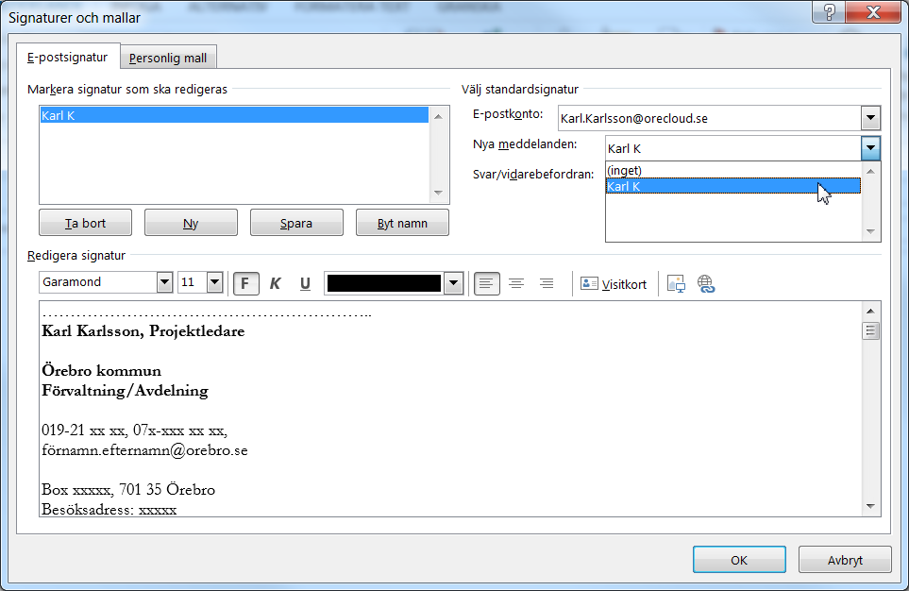Click the Karl.Karlsson@orecloud.se account field
This screenshot has height=591, width=909.
[710, 118]
